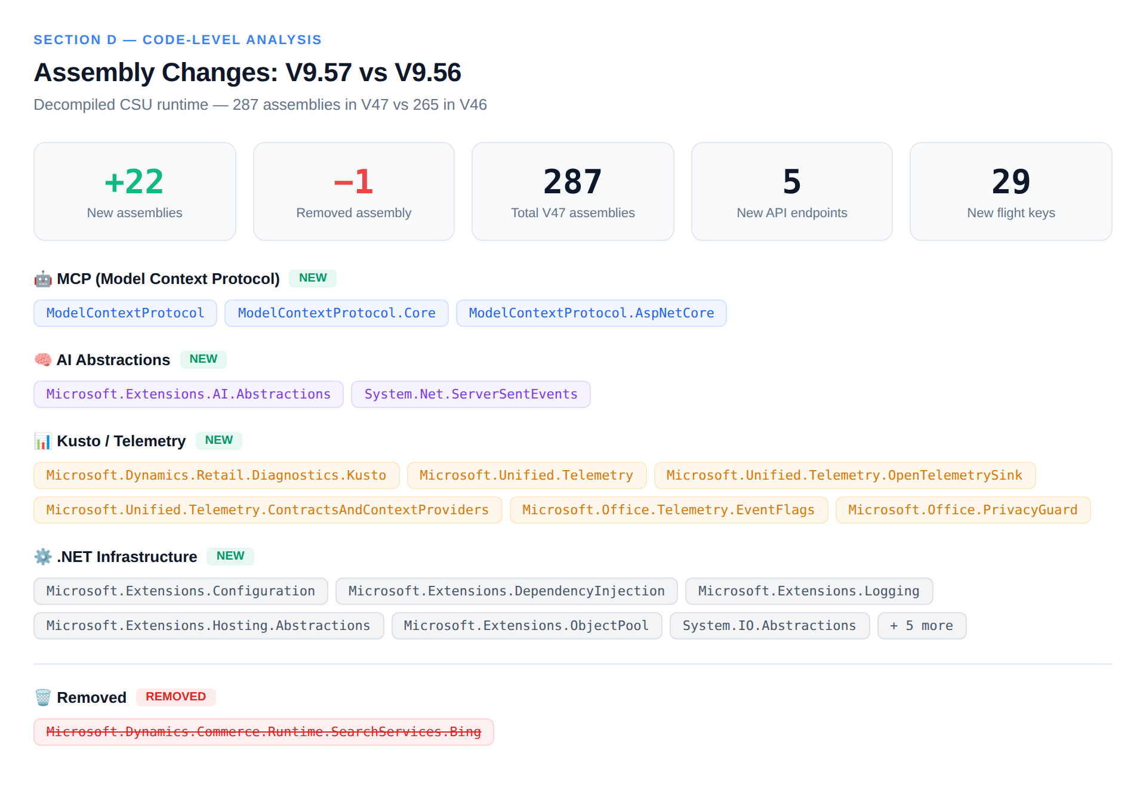Click the +22 New assemblies card

coord(135,192)
